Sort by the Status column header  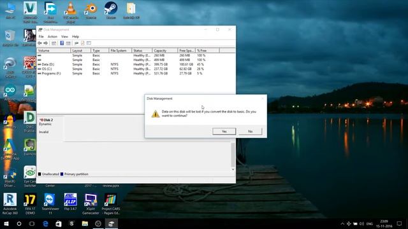point(142,50)
